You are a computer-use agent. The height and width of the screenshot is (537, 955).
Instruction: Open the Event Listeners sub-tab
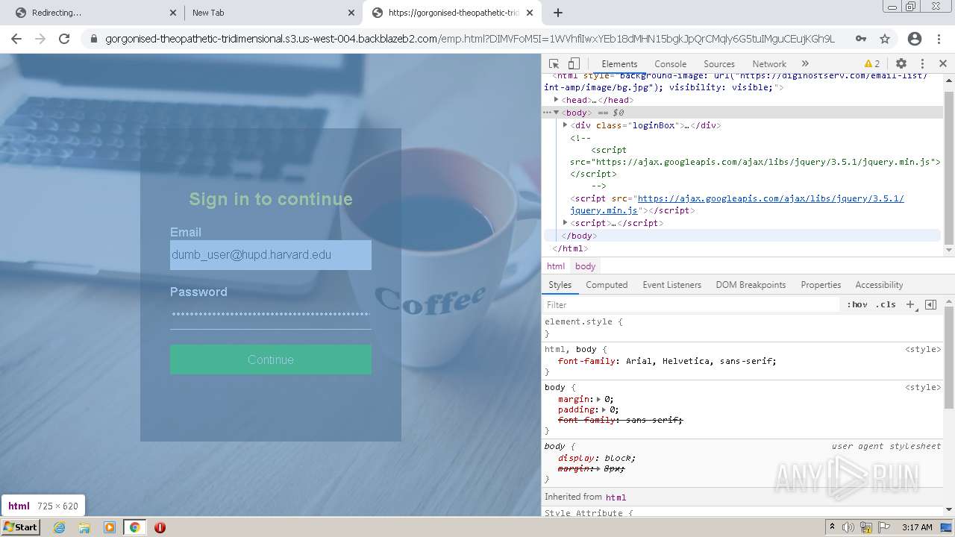[671, 285]
